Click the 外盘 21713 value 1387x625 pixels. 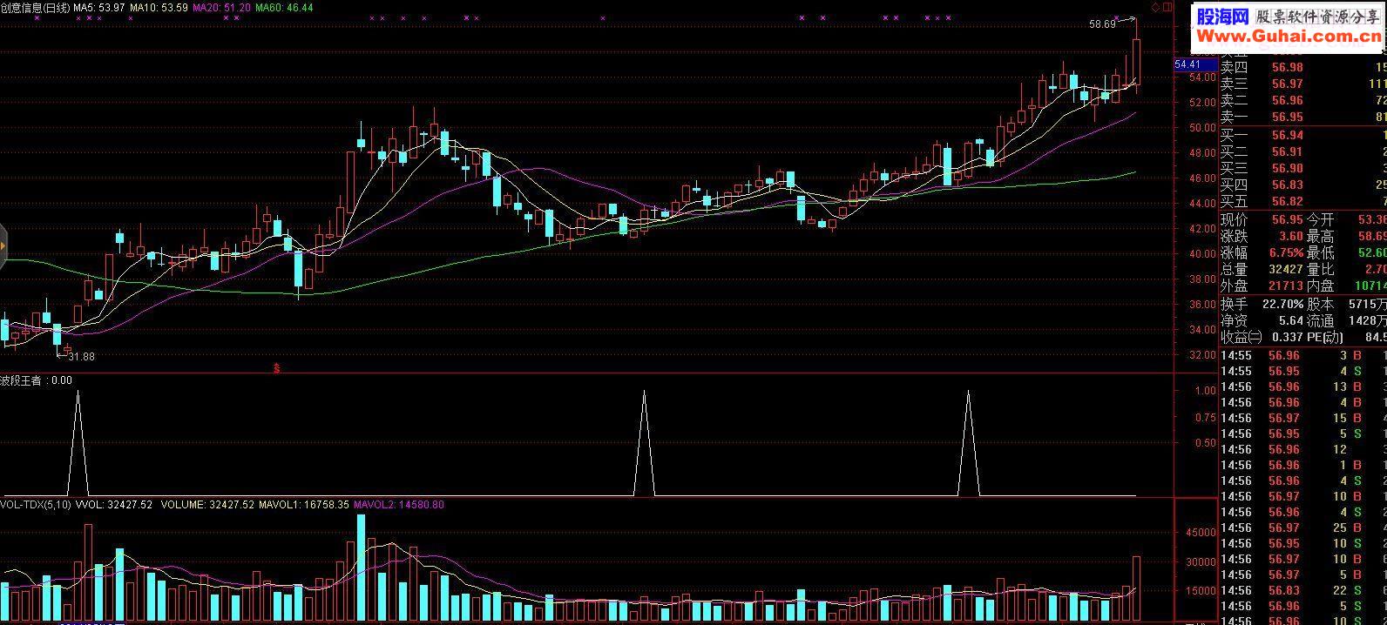click(1286, 286)
